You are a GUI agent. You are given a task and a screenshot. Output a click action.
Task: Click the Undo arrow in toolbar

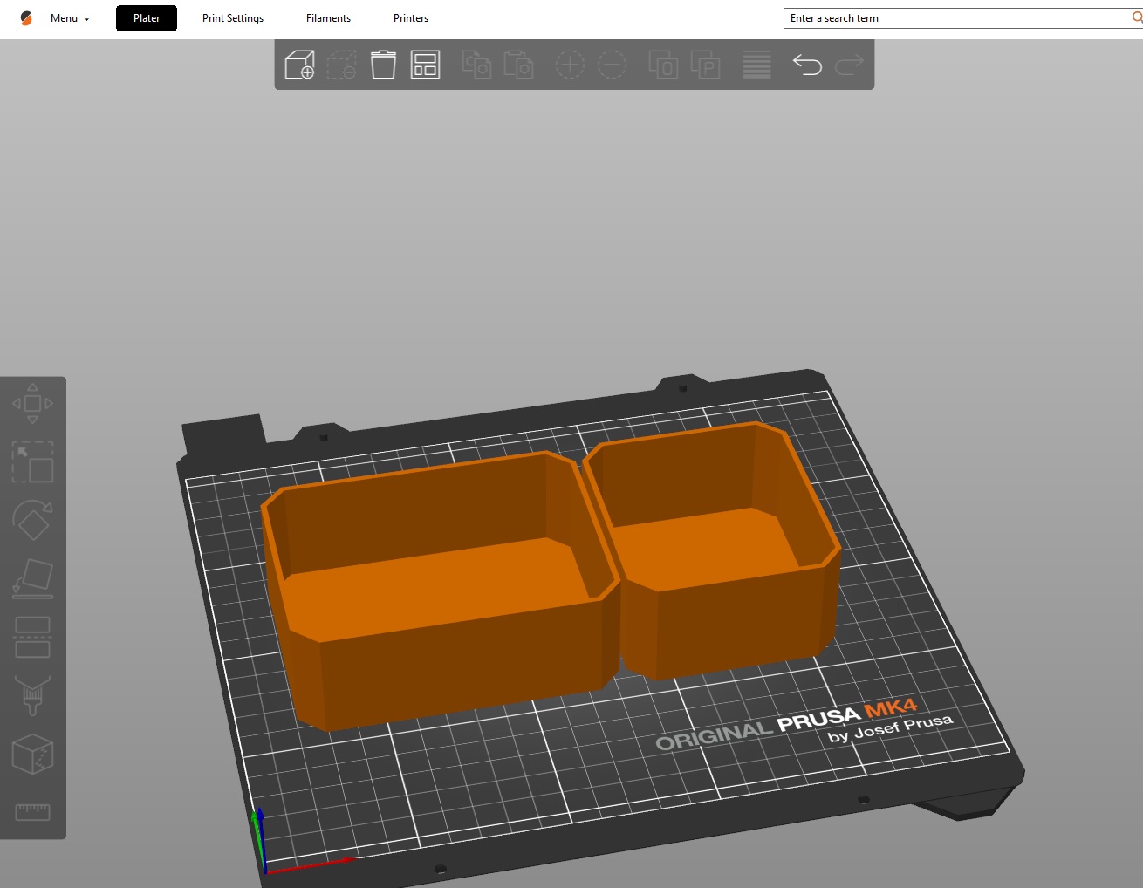pos(807,65)
